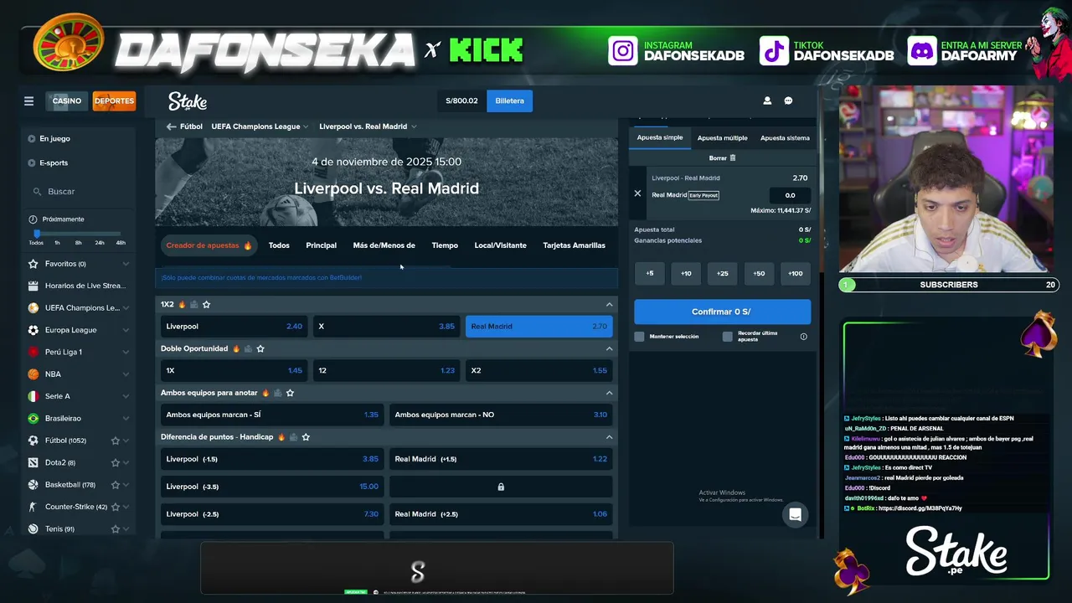Switch to Apuesta múltiple tab
Image resolution: width=1072 pixels, height=603 pixels.
[x=722, y=137]
